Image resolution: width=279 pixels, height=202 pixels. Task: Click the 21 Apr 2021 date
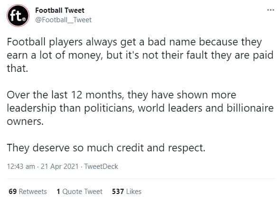point(59,167)
